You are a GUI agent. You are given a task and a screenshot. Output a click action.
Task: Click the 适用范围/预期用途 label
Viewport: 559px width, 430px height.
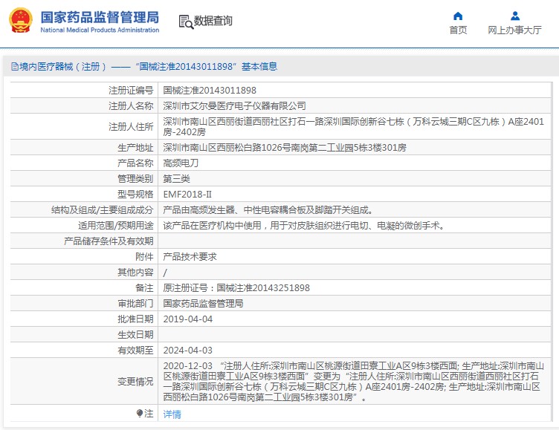(116, 226)
